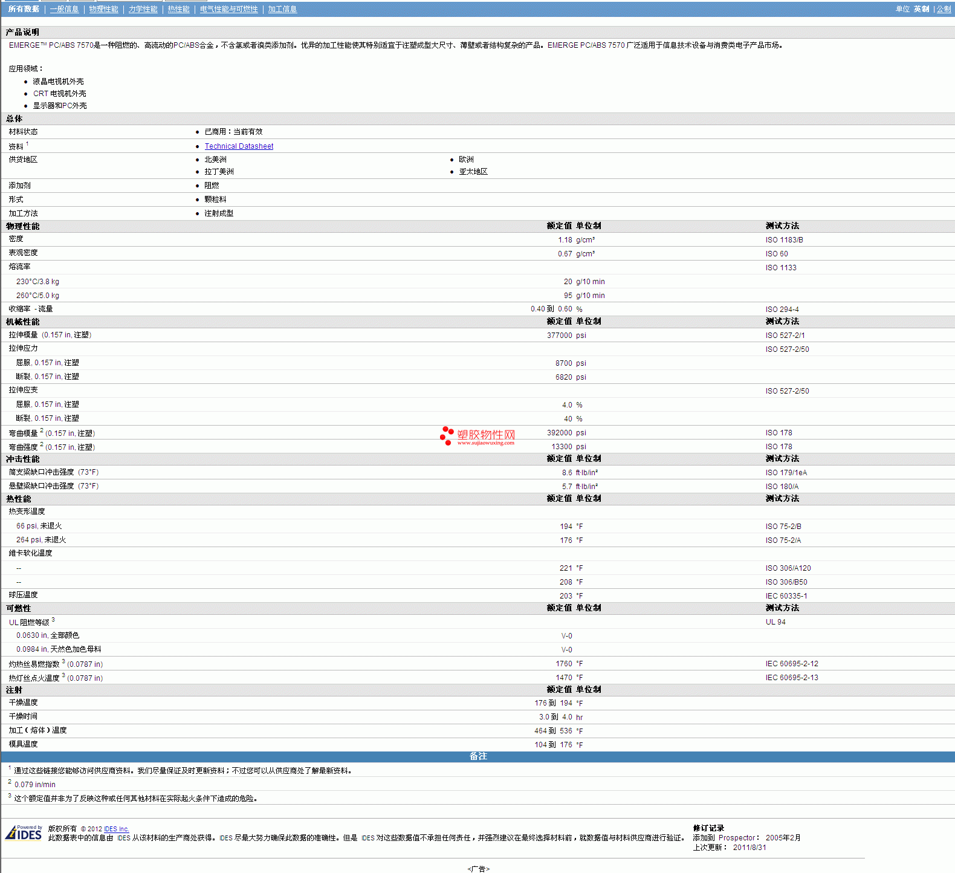Viewport: 955px width, 873px height.
Task: Click the CRT 电视机外壳 application item
Action: [x=59, y=94]
